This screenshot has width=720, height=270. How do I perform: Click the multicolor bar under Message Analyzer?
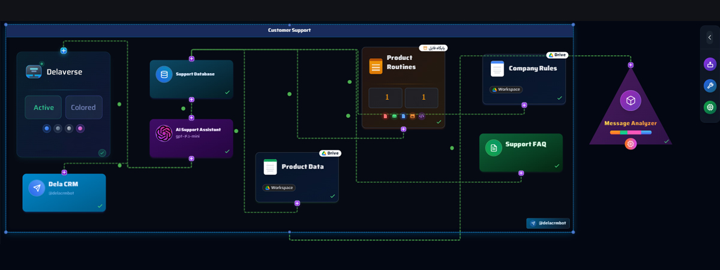(631, 132)
